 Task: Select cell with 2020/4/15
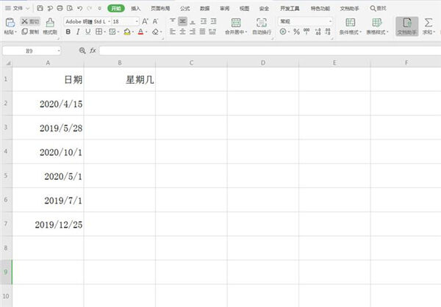coord(48,103)
